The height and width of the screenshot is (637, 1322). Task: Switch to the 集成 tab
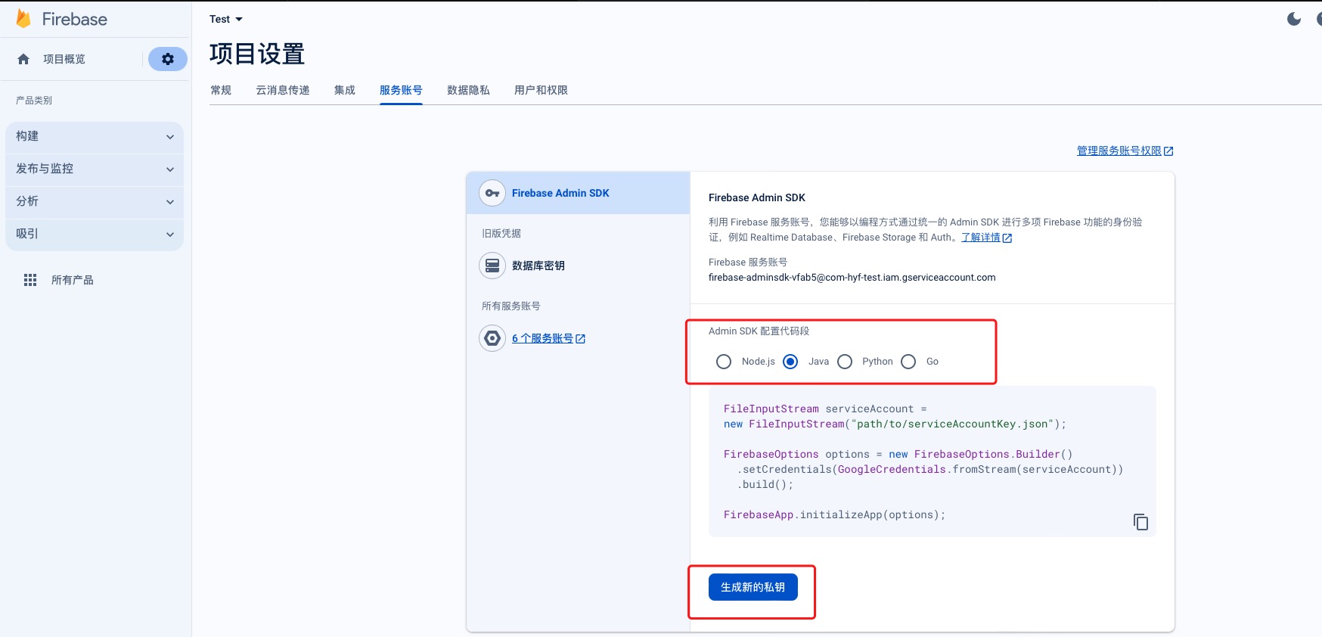pos(345,90)
